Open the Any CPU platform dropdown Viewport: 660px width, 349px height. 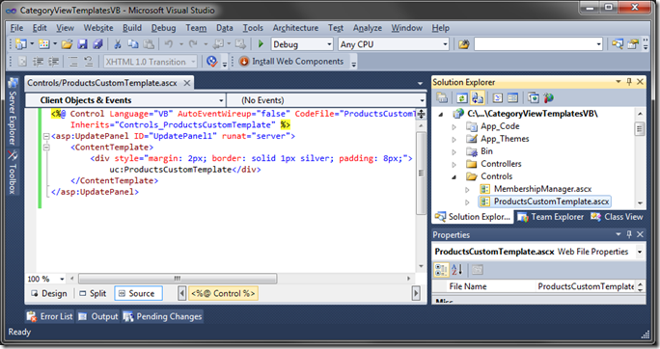pyautogui.click(x=445, y=44)
